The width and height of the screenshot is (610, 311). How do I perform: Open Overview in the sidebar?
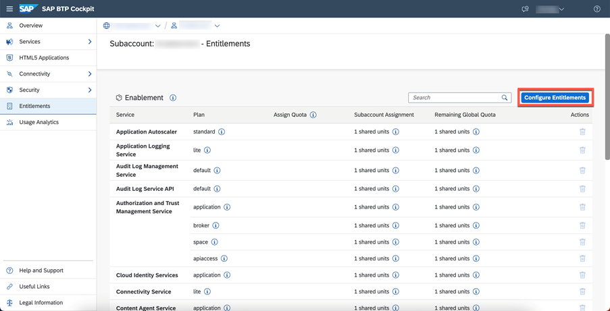[48, 26]
